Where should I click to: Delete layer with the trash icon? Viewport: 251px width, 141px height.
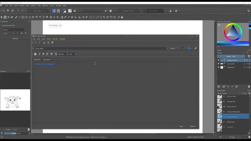tap(249, 87)
